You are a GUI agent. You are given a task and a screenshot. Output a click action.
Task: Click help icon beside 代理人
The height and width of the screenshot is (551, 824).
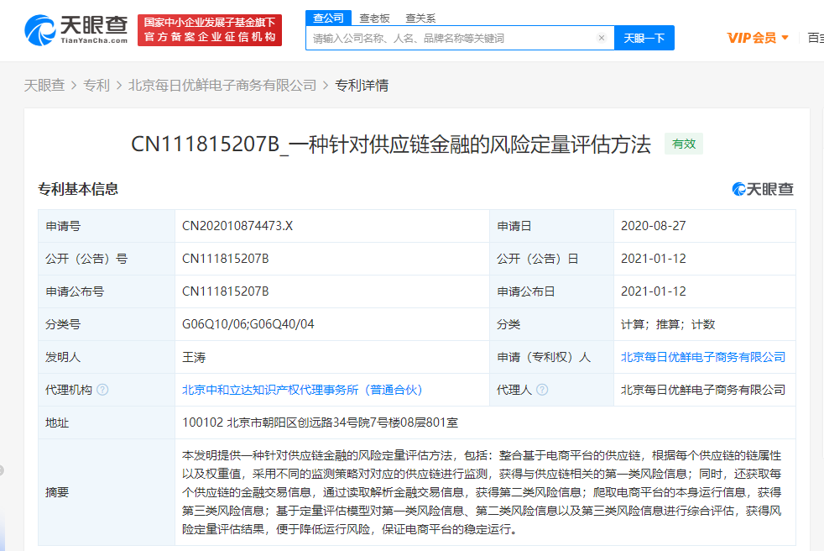tap(542, 390)
